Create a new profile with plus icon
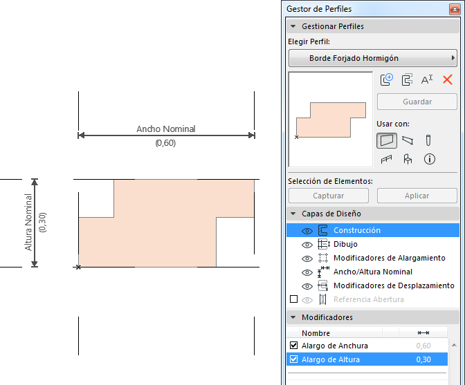This screenshot has width=465, height=385. tap(386, 79)
